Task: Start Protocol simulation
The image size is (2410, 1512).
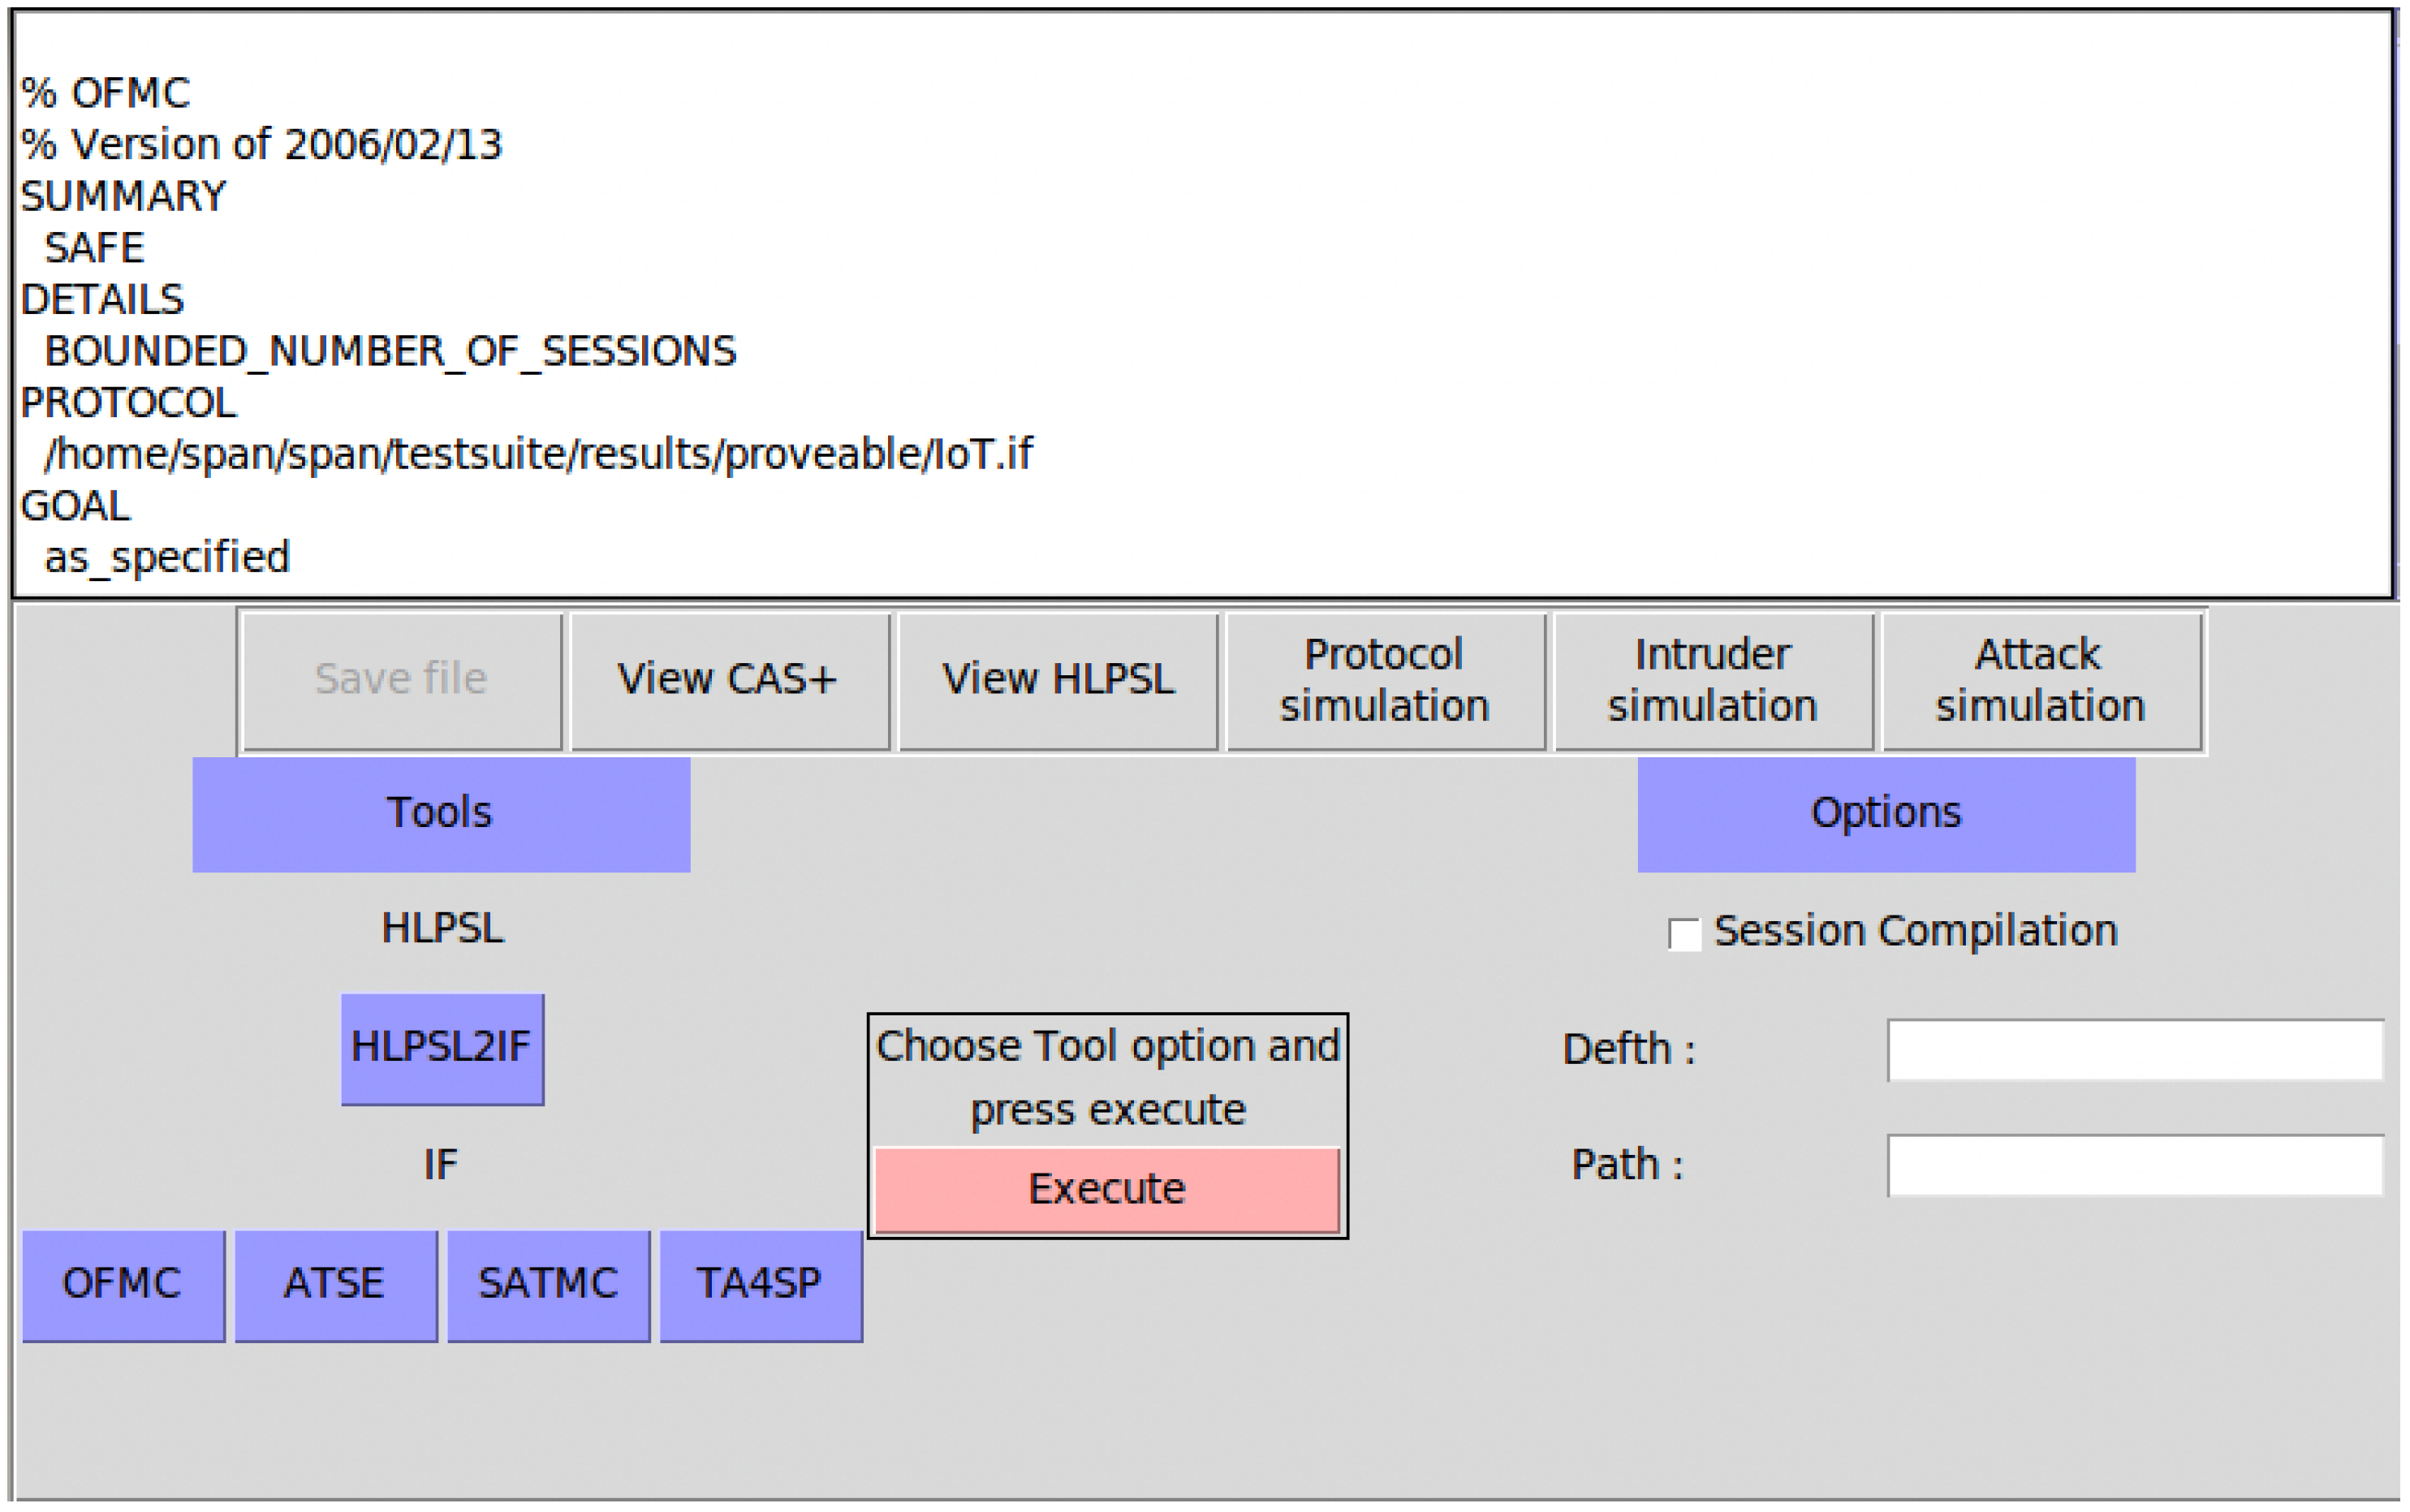Action: 1384,680
